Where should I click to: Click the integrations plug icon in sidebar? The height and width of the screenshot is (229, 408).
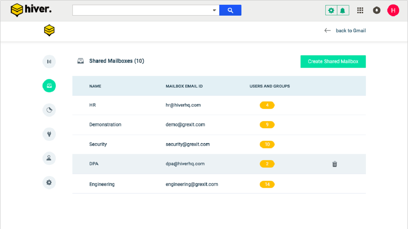(49, 134)
